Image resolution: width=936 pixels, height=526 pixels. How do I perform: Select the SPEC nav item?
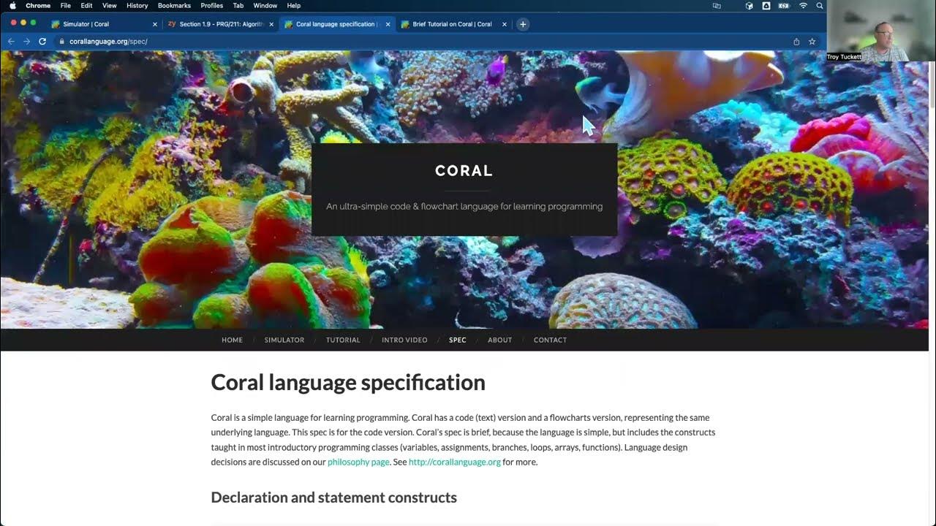458,340
